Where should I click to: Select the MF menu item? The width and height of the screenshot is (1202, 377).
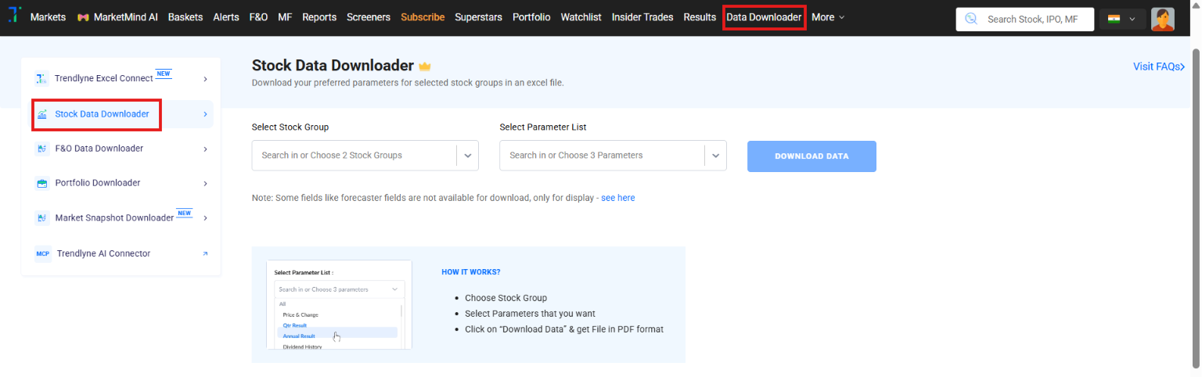(x=285, y=17)
